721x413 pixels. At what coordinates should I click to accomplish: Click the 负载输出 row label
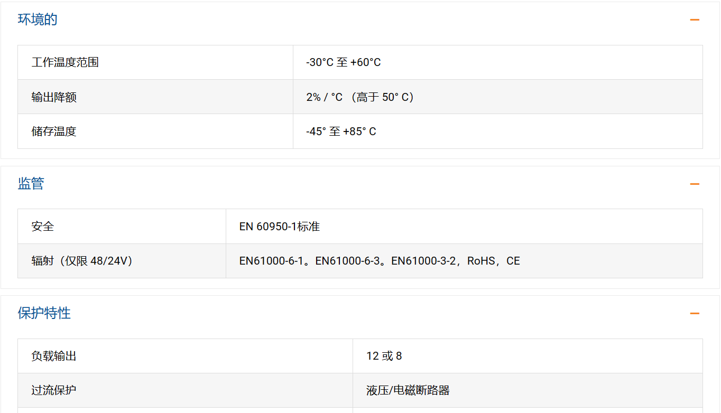54,356
